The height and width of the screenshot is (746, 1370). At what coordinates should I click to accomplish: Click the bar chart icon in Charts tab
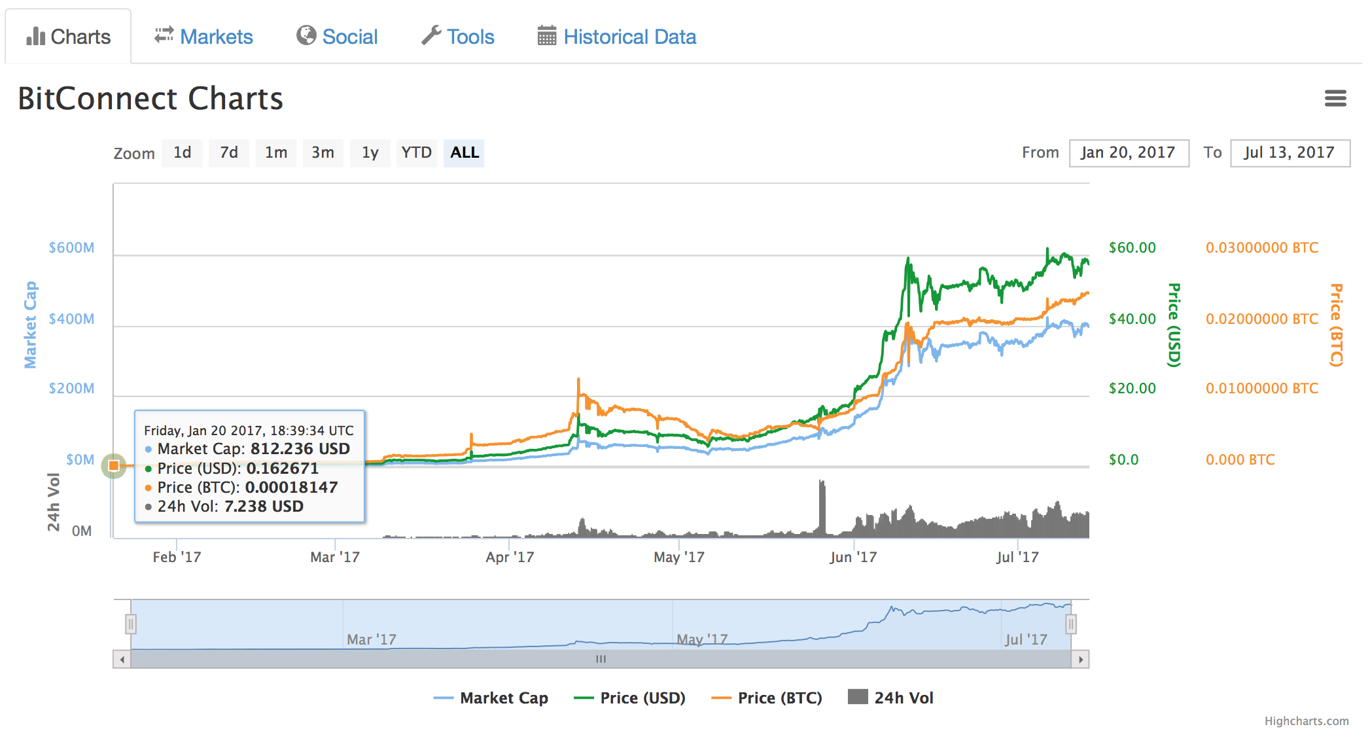(35, 37)
